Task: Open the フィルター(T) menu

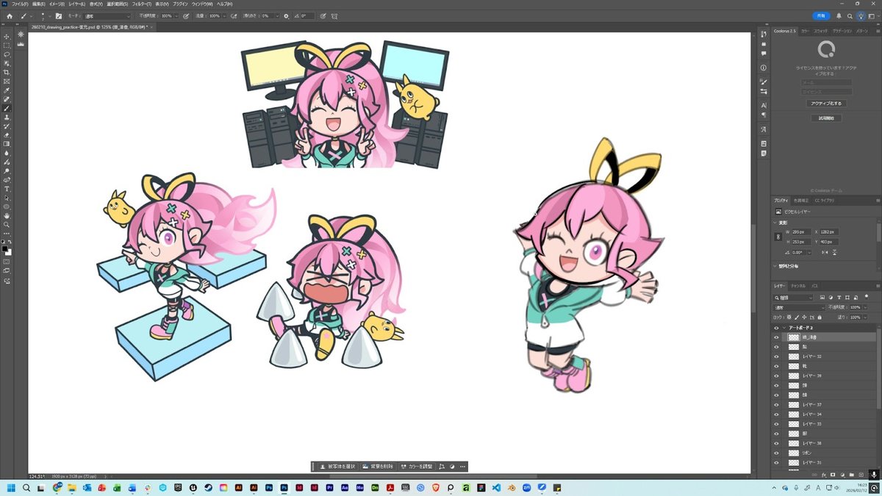Action: pyautogui.click(x=132, y=4)
